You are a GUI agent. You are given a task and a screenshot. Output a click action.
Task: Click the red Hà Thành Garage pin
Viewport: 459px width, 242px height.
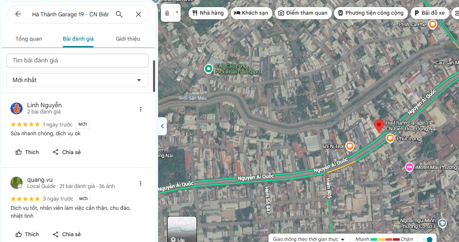tap(379, 126)
